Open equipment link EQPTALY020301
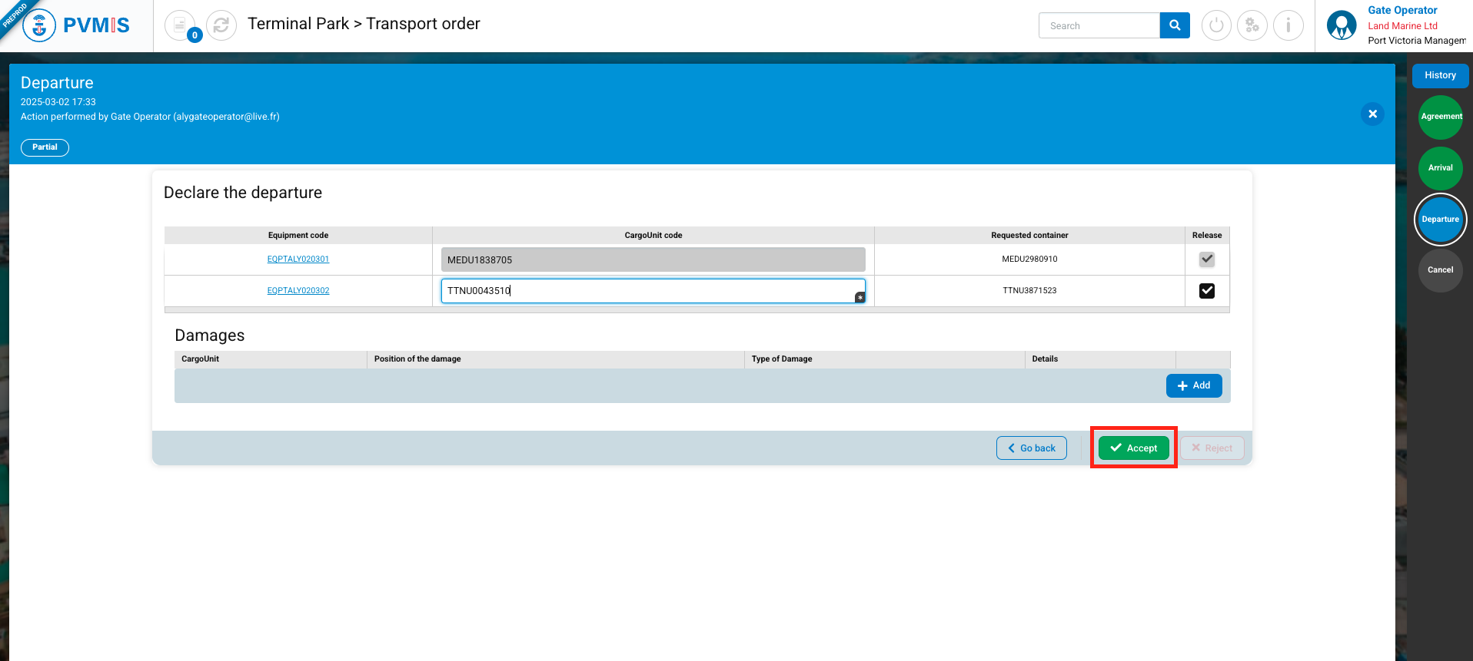 (x=298, y=259)
